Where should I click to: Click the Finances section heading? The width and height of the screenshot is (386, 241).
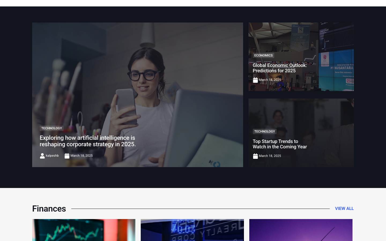coord(49,209)
